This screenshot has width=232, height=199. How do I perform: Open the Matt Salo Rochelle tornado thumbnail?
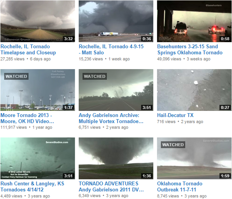pos(116,21)
